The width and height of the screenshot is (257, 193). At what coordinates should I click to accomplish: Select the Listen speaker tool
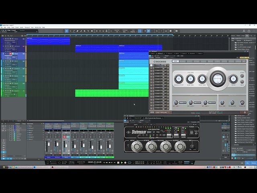(92, 31)
